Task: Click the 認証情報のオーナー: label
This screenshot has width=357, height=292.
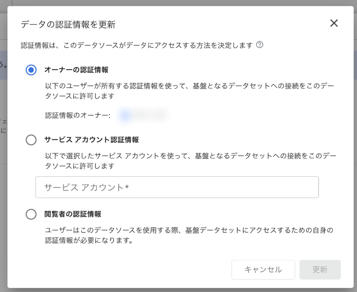Action: coord(78,115)
